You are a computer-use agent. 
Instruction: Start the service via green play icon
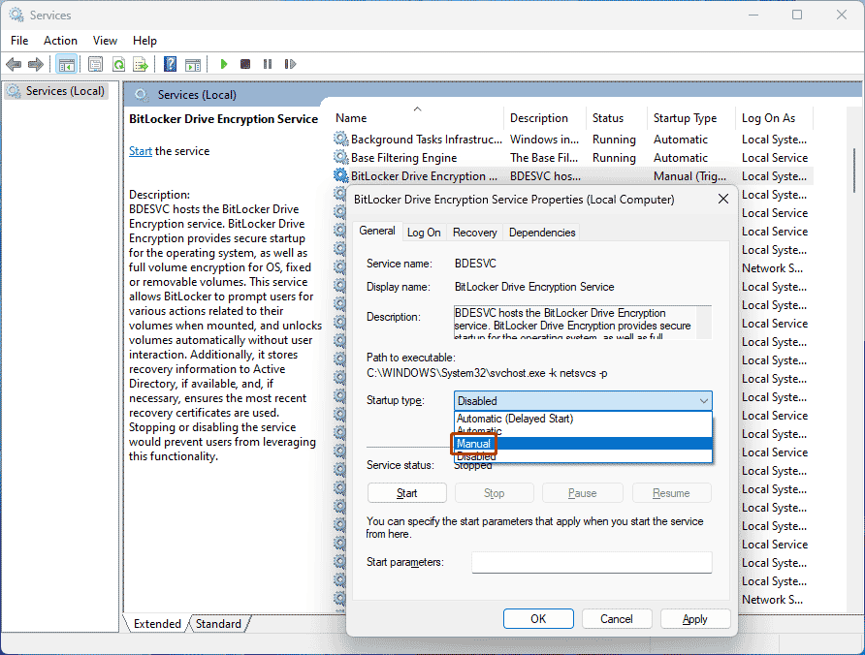(223, 64)
